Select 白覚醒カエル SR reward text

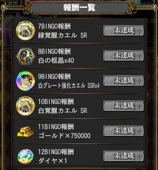coord(63,110)
